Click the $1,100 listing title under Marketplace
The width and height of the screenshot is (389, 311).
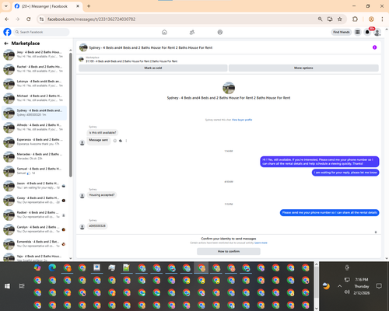pyautogui.click(x=131, y=61)
